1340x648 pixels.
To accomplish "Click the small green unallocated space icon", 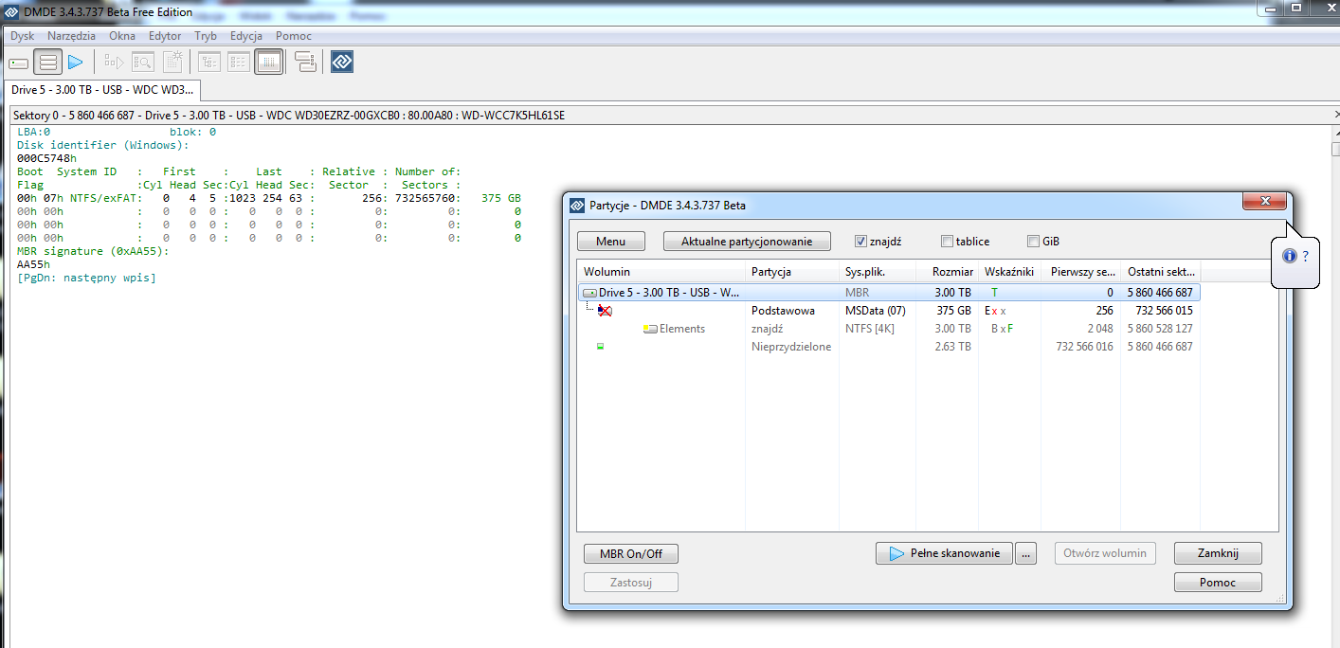I will point(600,347).
